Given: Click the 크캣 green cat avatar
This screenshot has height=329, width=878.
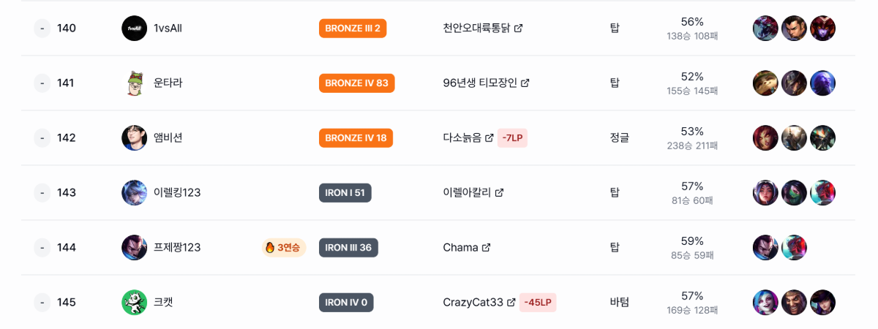Looking at the screenshot, I should pos(134,302).
